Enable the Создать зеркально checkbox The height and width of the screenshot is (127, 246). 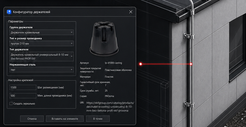point(11,103)
